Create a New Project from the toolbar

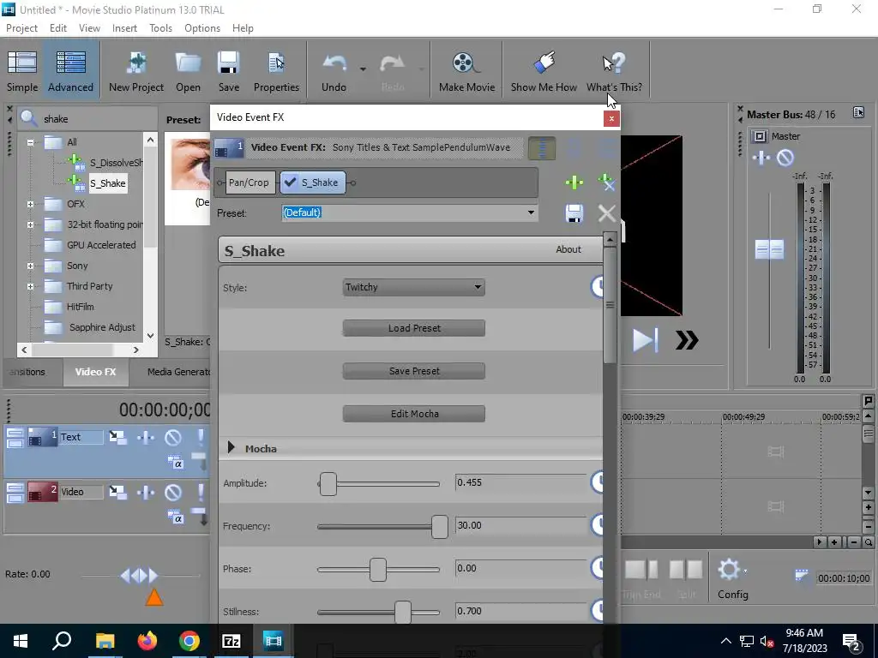136,70
